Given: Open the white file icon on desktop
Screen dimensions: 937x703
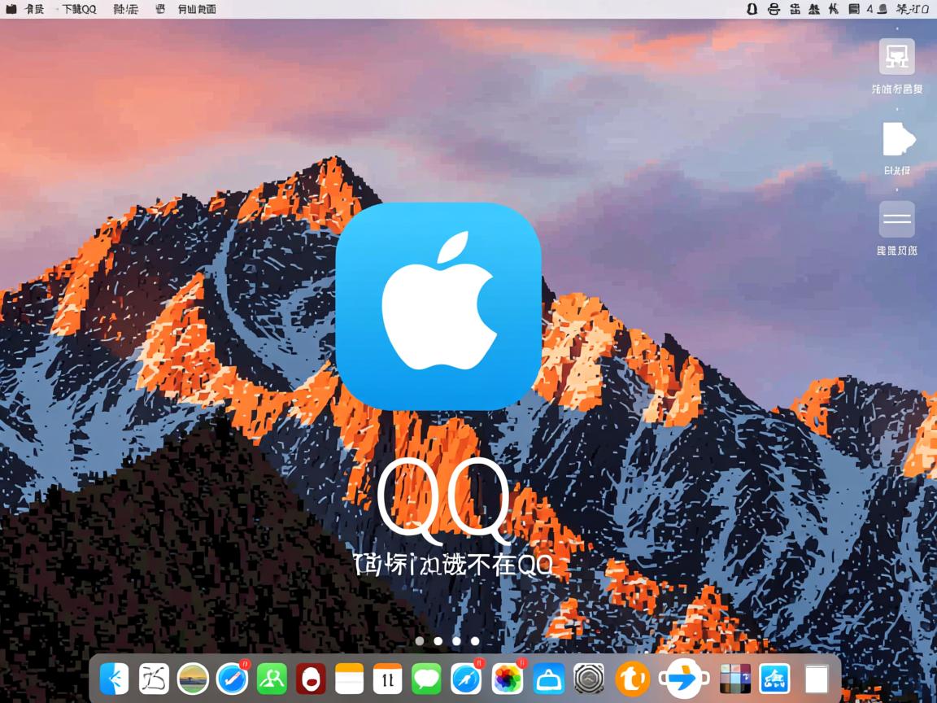Looking at the screenshot, I should (896, 140).
